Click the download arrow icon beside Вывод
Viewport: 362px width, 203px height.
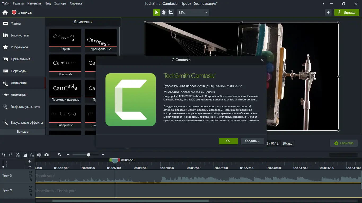[328, 12]
